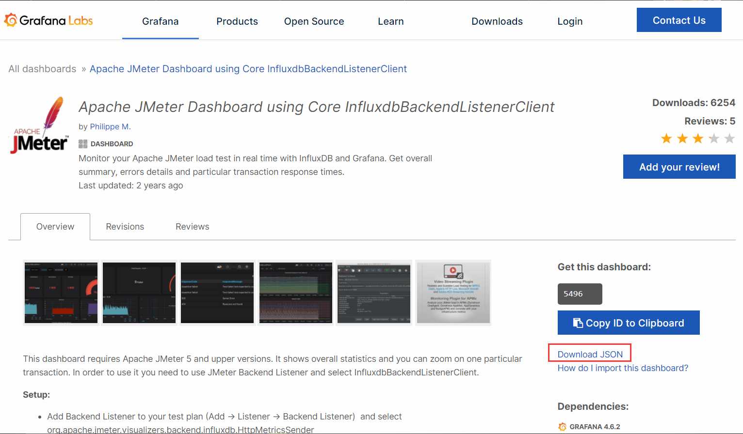The image size is (743, 434).
Task: Open the fourth screenshot thumbnail with green-red charts
Action: pyautogui.click(x=296, y=293)
